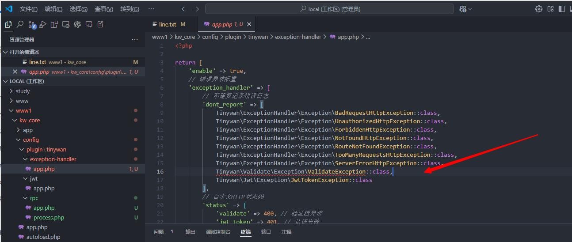Image resolution: width=572 pixels, height=242 pixels.
Task: Switch to the line.txt editor tab
Action: tap(172, 25)
